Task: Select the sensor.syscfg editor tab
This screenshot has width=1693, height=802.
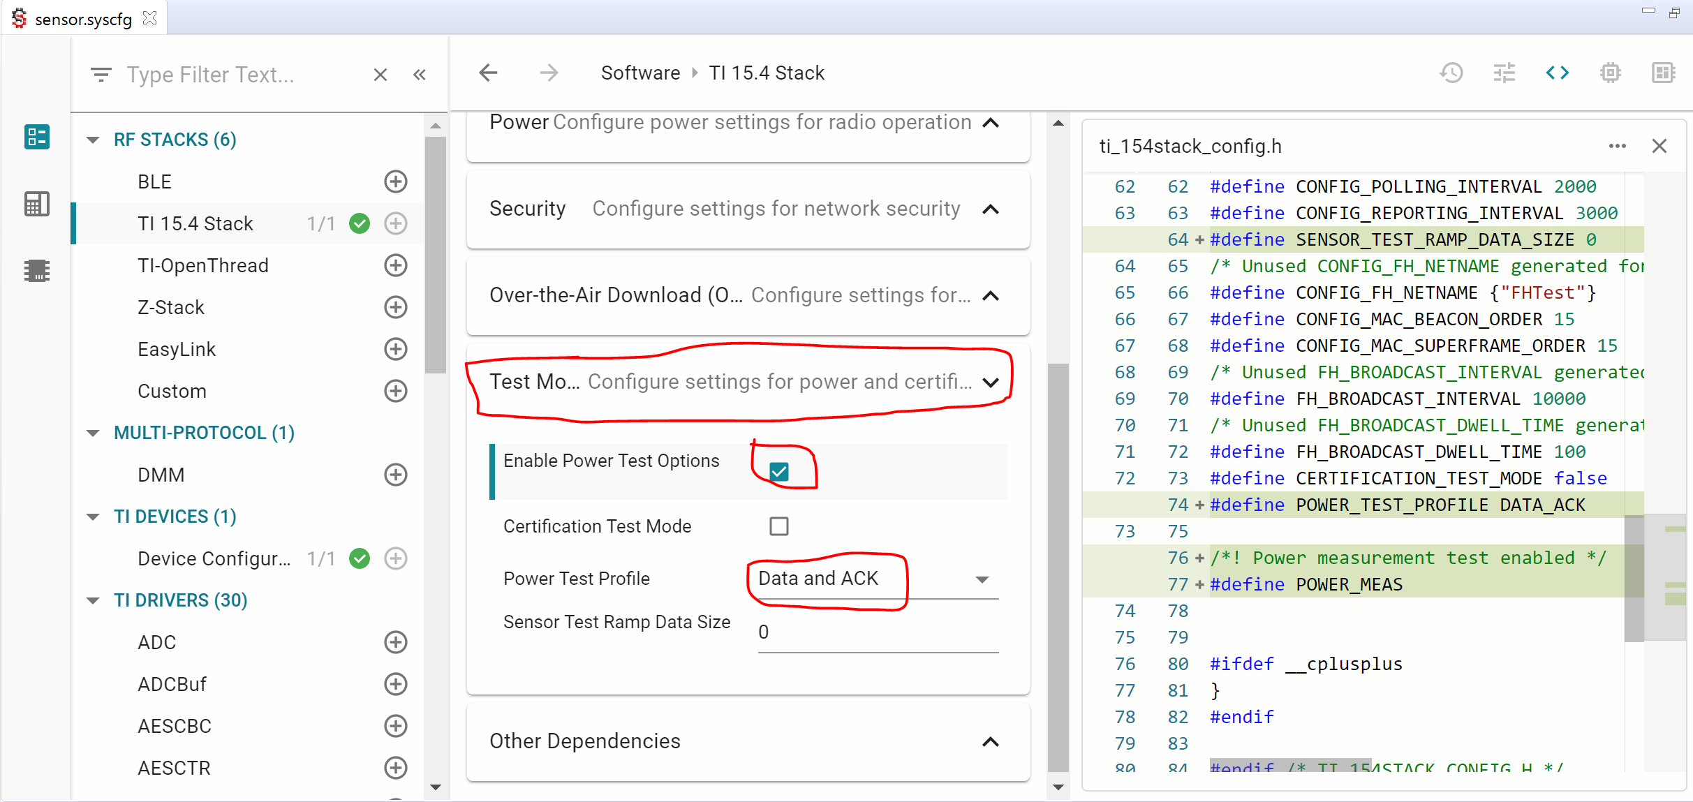Action: (83, 19)
